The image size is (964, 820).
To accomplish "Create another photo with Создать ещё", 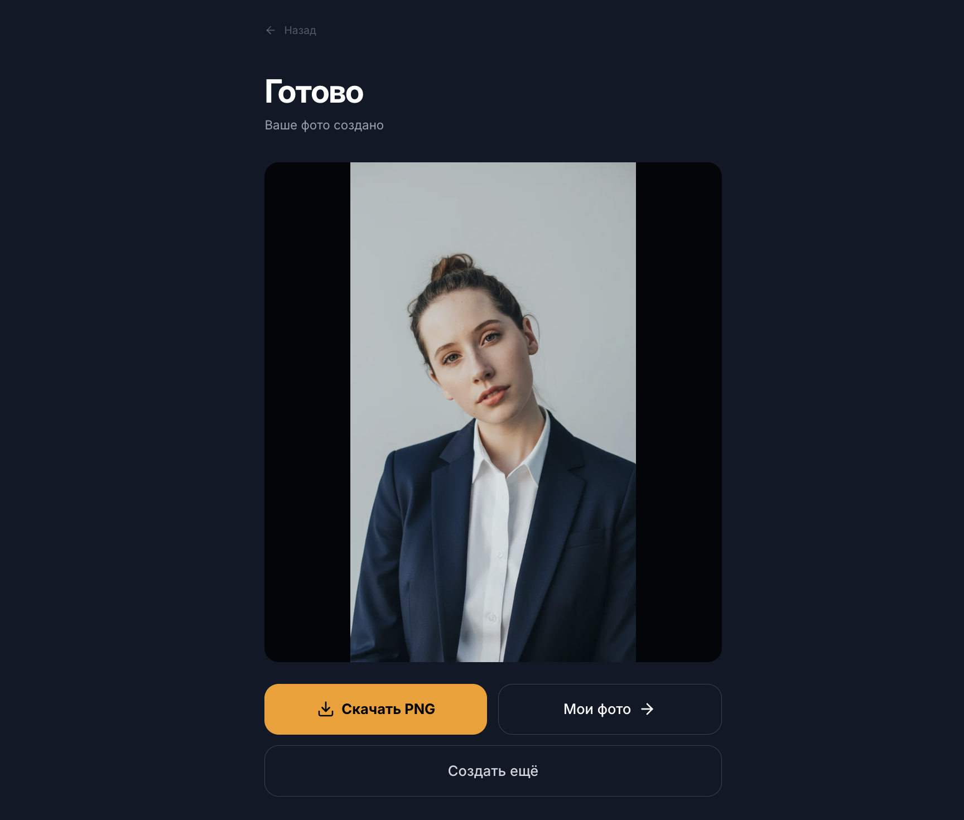I will 493,771.
